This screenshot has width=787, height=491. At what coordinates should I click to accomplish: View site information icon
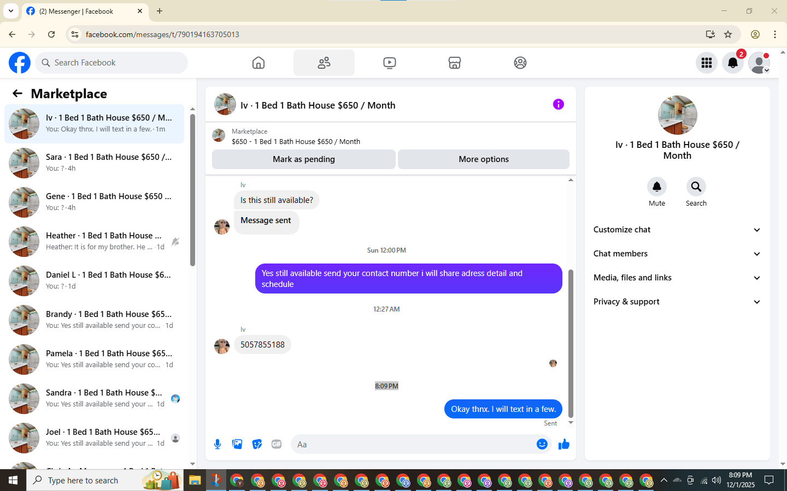pos(75,34)
